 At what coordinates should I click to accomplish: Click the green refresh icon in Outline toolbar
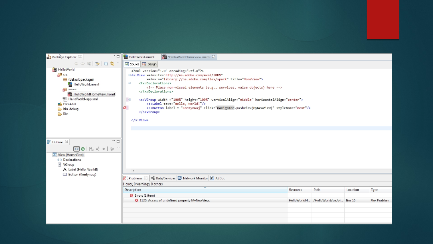pos(83,149)
